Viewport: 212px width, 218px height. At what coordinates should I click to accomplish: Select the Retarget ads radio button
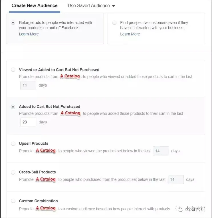[13, 23]
